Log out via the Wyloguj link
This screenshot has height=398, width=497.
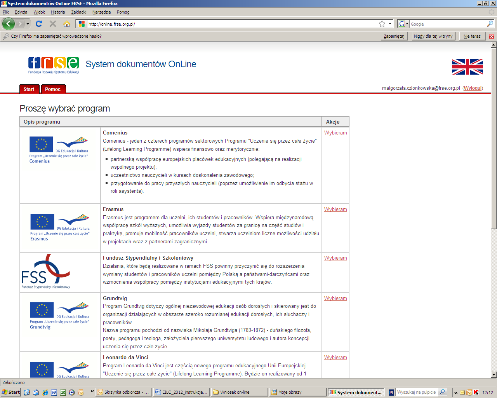(473, 88)
